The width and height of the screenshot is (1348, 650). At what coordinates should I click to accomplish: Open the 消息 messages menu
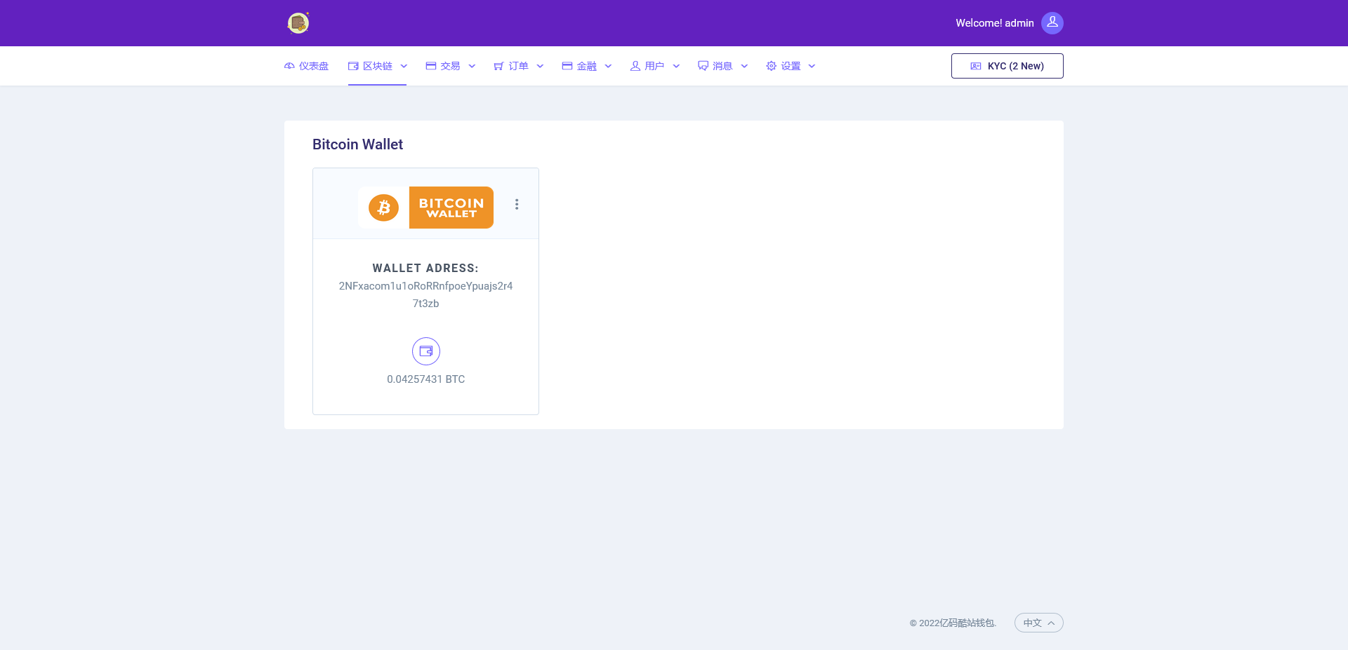(722, 66)
